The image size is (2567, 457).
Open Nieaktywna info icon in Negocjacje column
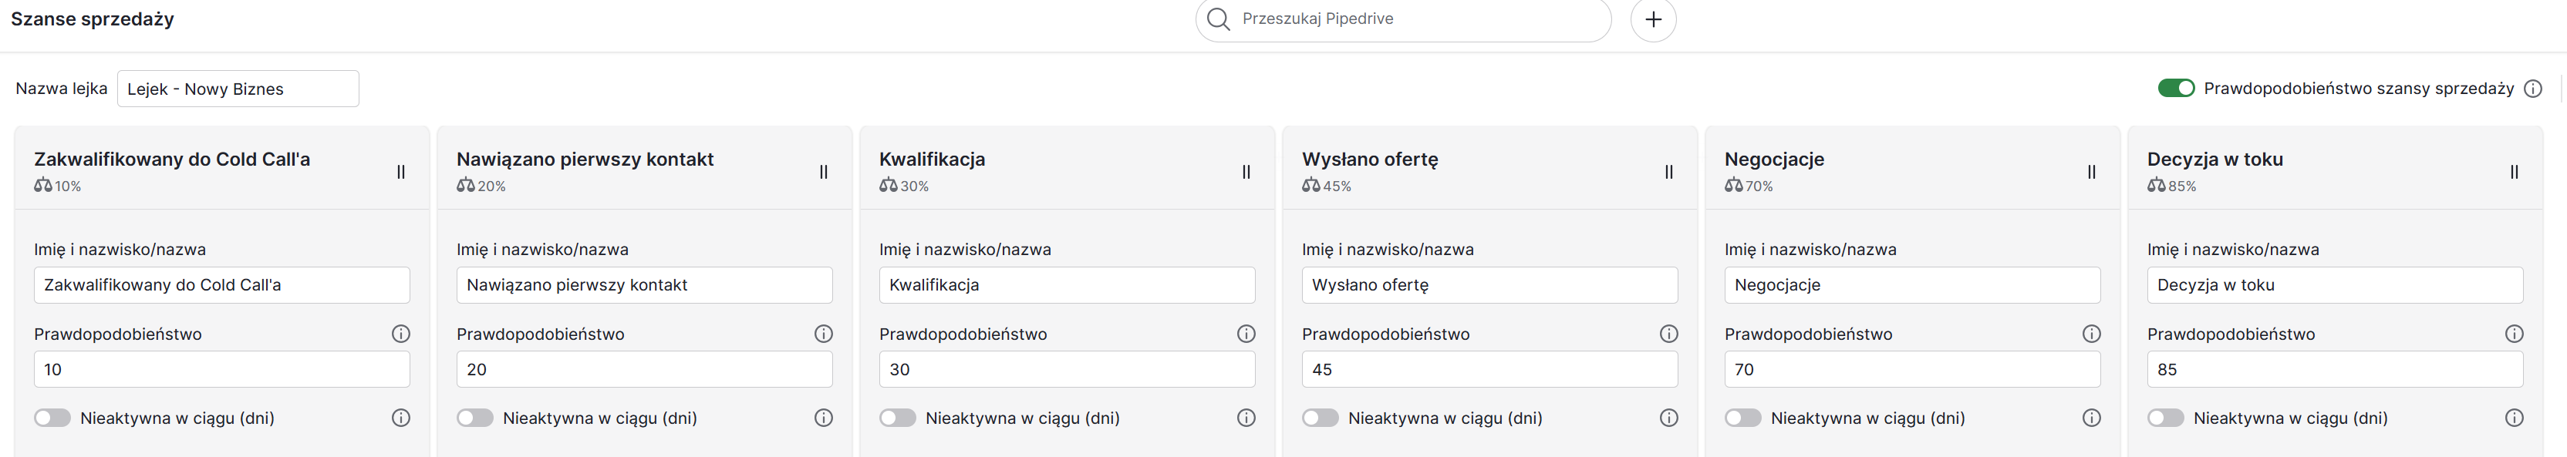tap(2090, 418)
